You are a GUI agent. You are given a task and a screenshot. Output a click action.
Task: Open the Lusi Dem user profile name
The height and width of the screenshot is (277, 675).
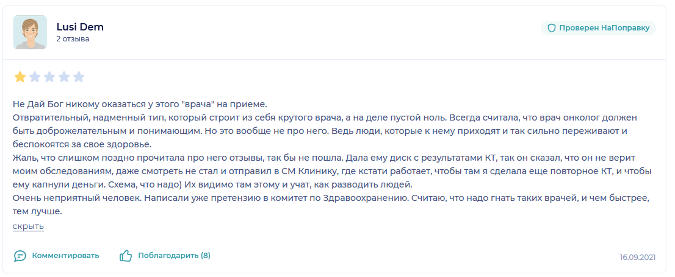(x=80, y=27)
